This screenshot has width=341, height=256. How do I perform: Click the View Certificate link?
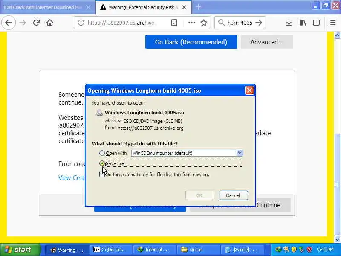[71, 177]
